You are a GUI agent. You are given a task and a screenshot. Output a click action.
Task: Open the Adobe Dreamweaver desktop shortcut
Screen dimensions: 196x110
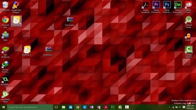(178, 7)
